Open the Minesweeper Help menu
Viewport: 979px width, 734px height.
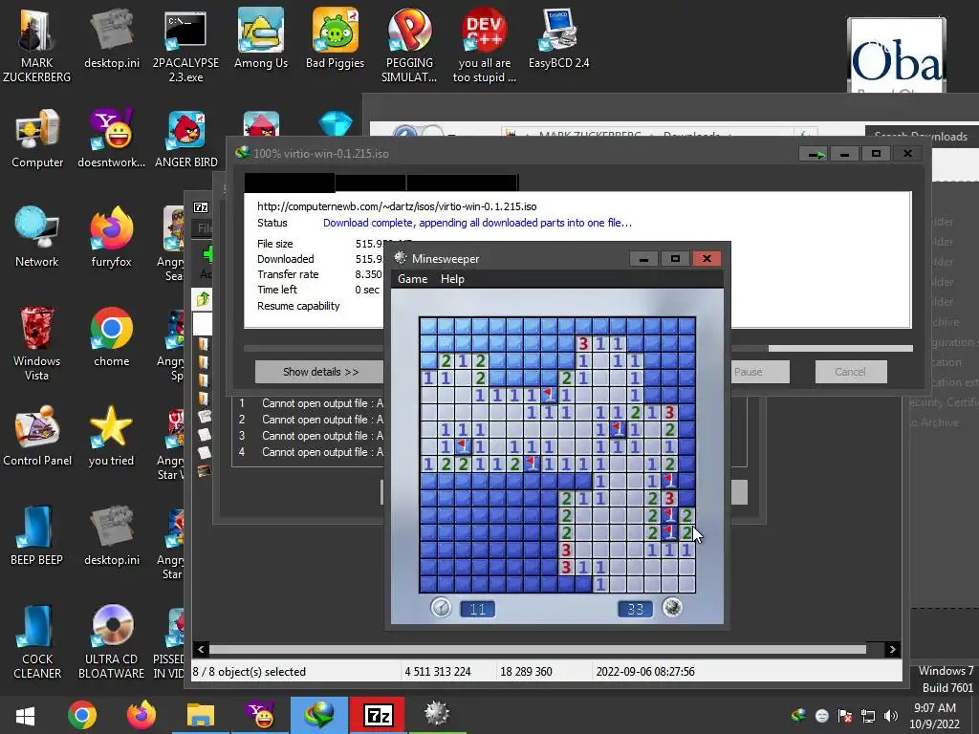point(452,279)
